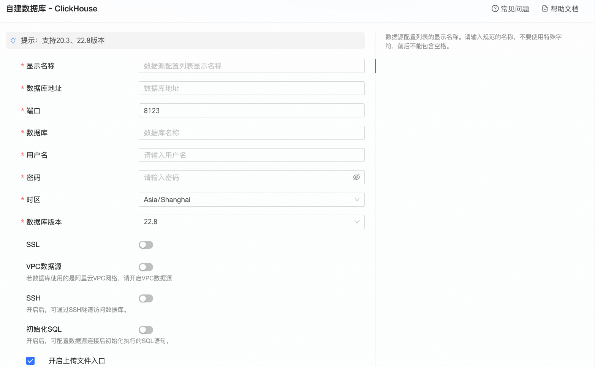Uncheck the 开启上传文件入口 checkbox

(x=30, y=361)
